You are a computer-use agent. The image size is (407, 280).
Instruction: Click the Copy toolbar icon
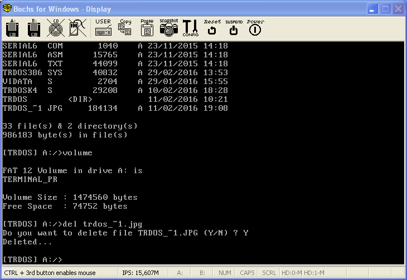125,27
